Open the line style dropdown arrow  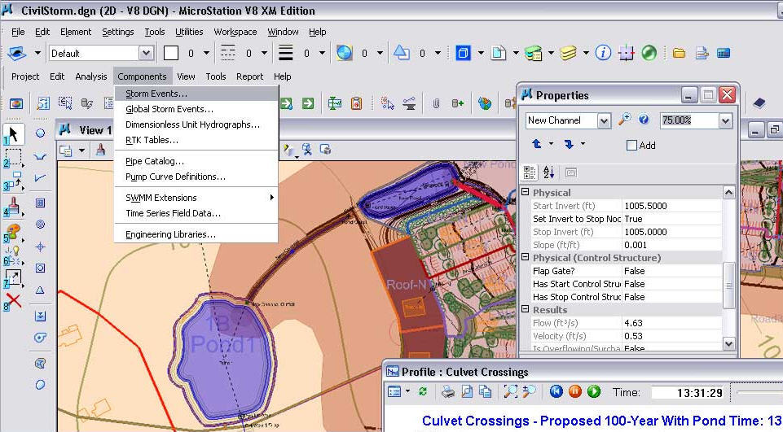pyautogui.click(x=264, y=53)
